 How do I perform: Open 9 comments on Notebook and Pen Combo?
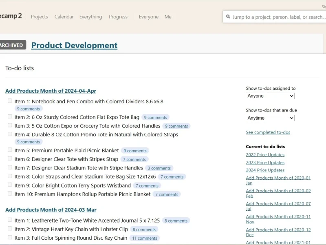click(29, 109)
